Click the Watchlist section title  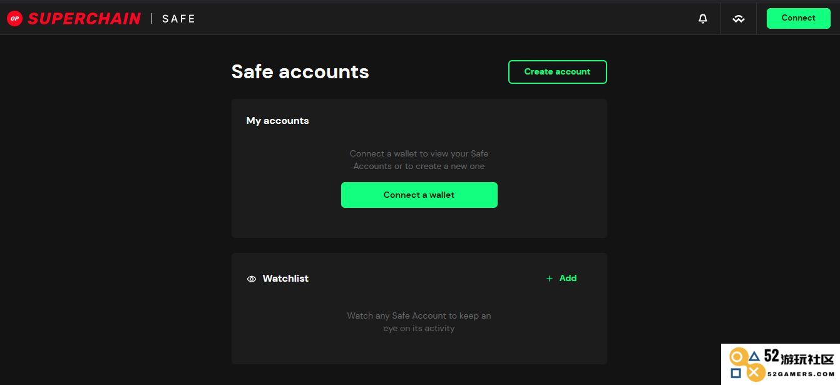285,279
